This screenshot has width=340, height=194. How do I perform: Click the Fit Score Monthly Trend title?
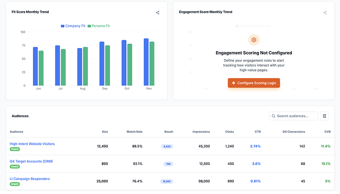[30, 12]
